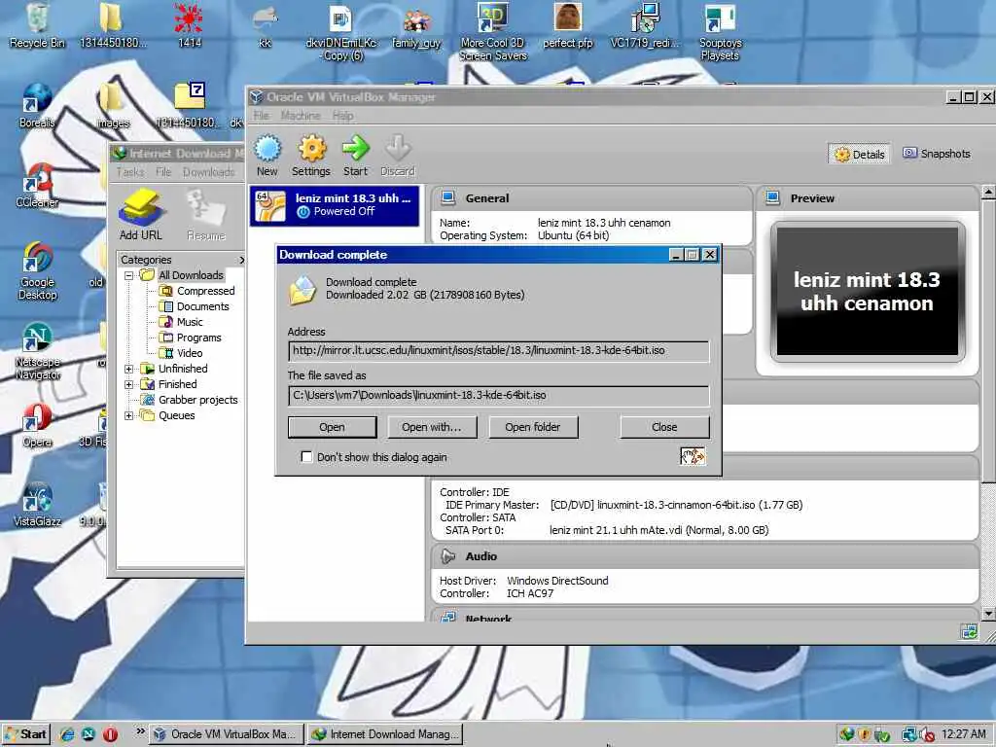Click the General section header
The width and height of the screenshot is (996, 747).
tap(590, 198)
